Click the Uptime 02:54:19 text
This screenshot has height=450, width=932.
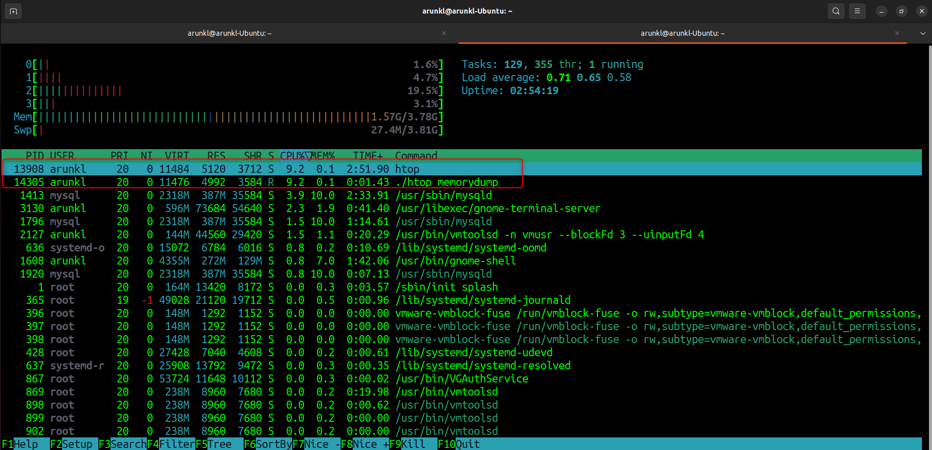[x=510, y=91]
